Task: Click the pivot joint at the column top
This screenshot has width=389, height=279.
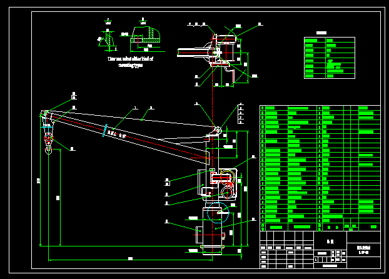Action: [x=218, y=131]
